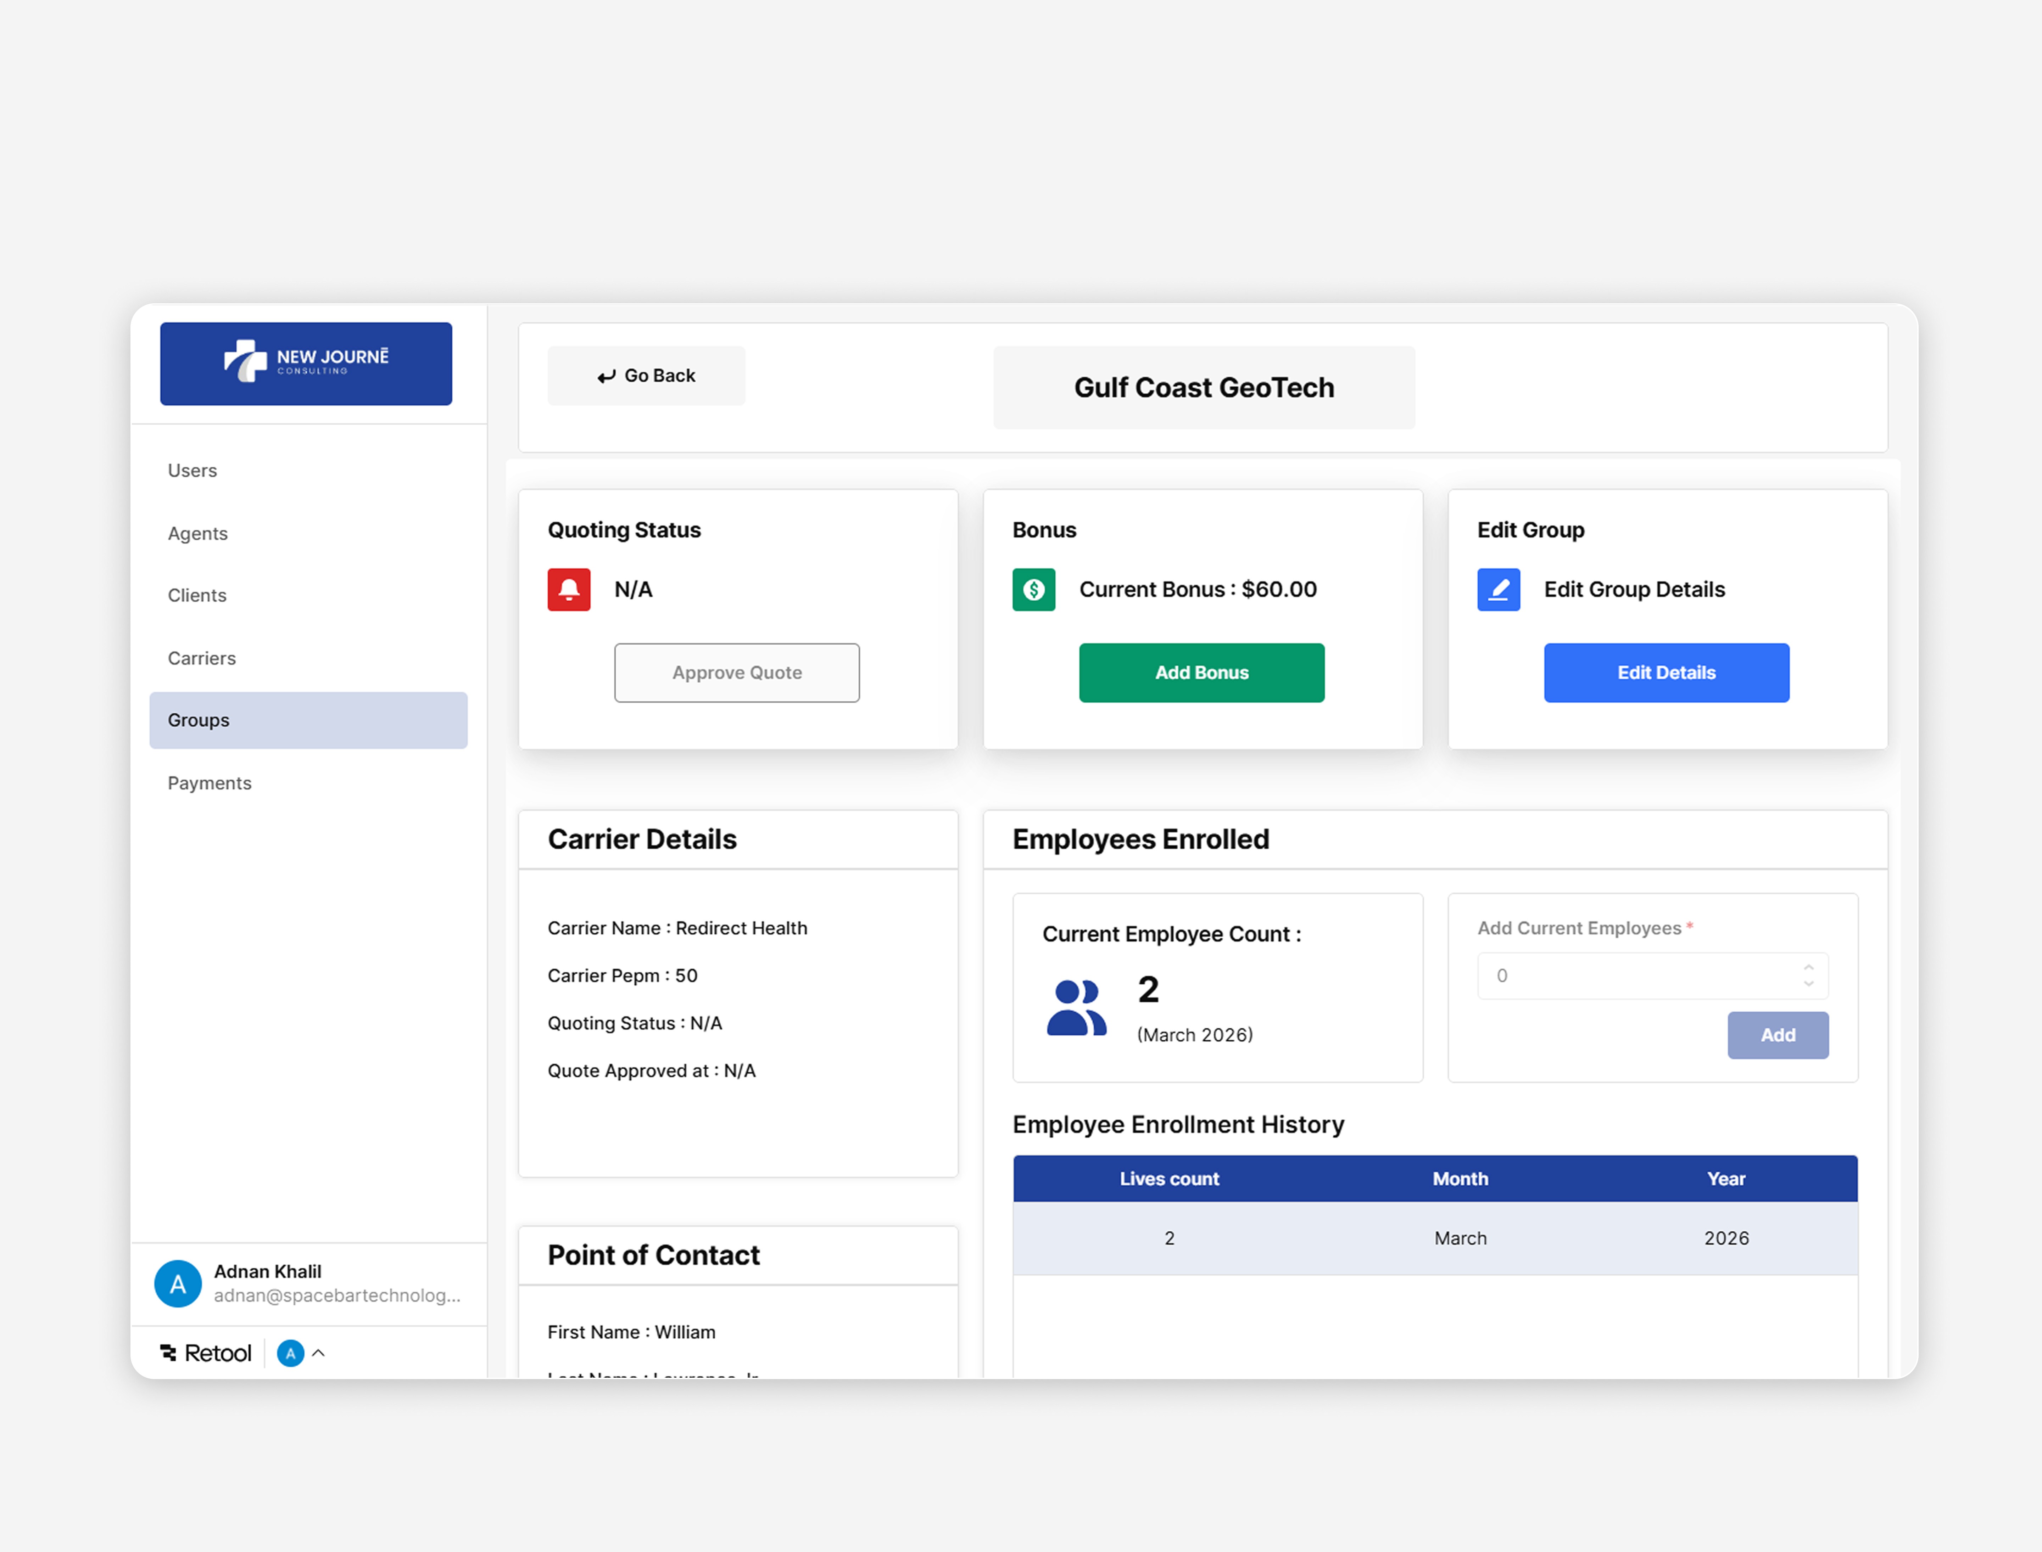Click the Current Bonus : $60.00 text

click(1198, 589)
